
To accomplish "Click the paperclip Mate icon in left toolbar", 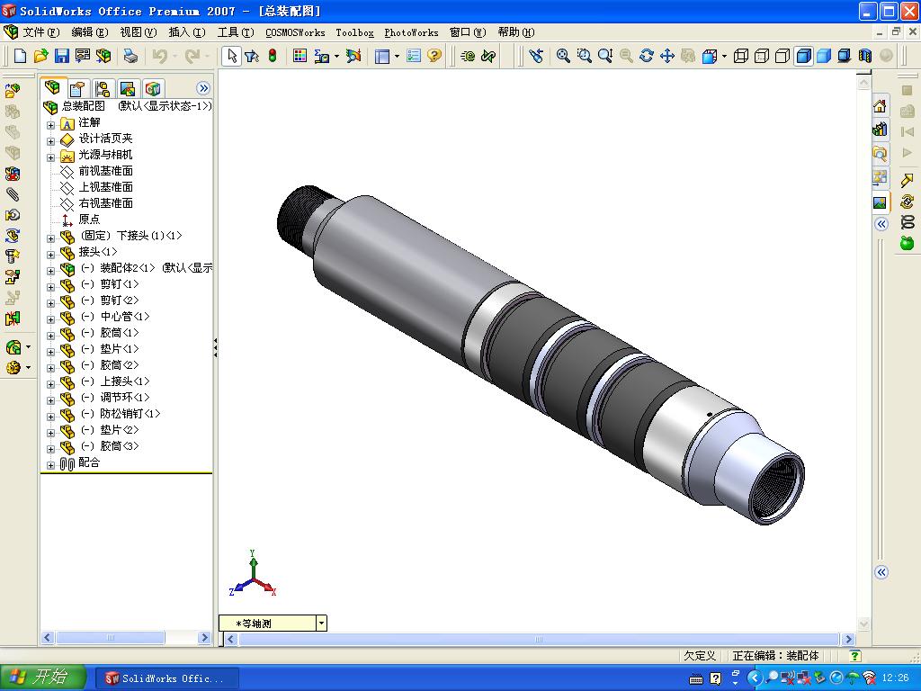I will [13, 194].
